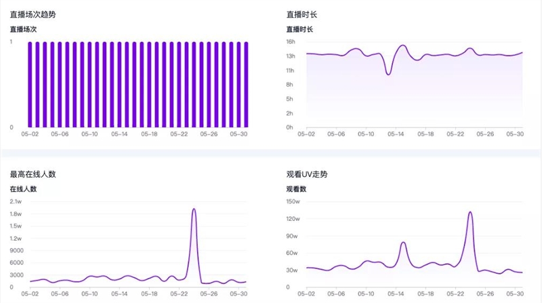Click the bold 直播时长 axis caption
This screenshot has width=542, height=303.
pos(299,29)
